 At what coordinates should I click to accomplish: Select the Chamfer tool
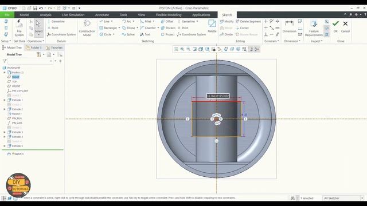[x=148, y=28]
